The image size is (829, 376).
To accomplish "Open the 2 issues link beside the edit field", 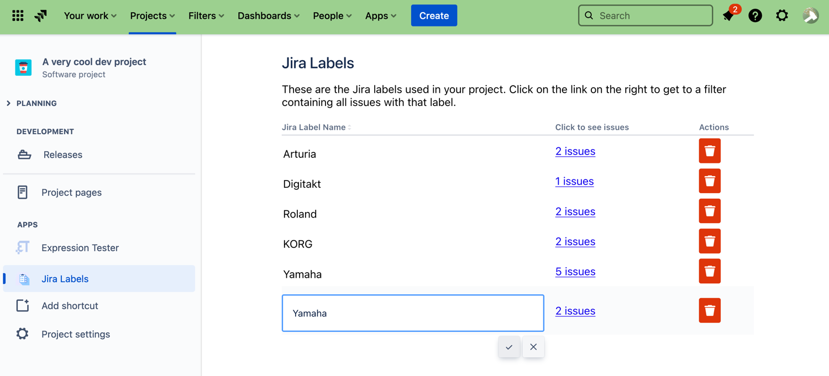I will (x=575, y=311).
